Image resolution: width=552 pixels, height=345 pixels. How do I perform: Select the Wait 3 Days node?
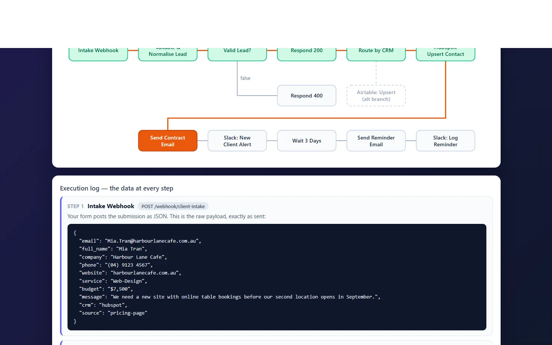(x=307, y=141)
